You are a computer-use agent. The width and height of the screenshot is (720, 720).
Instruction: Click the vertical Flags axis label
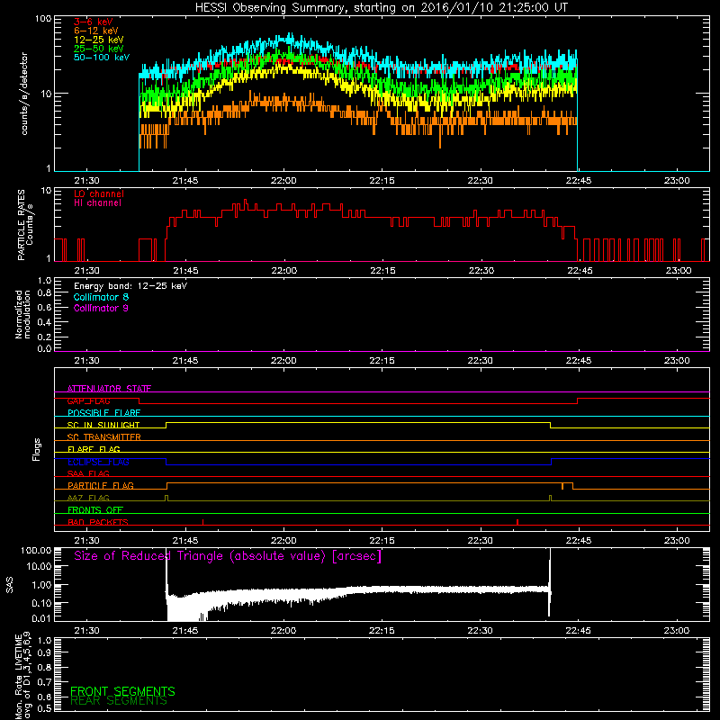(37, 449)
